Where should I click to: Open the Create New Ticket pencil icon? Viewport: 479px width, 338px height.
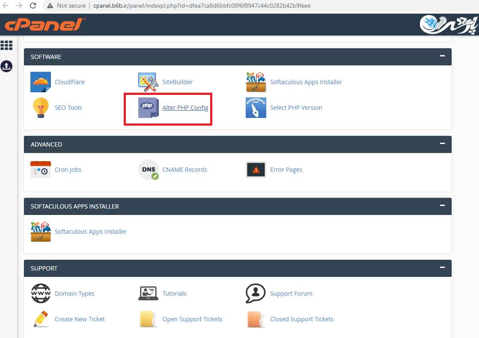[41, 319]
